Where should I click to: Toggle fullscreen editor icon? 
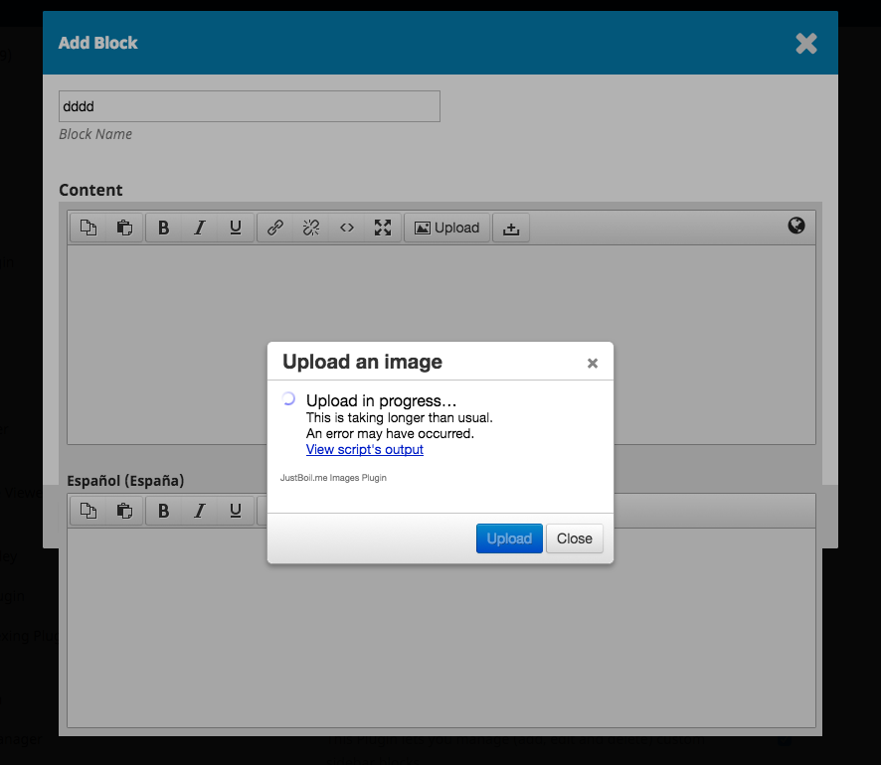pos(383,228)
